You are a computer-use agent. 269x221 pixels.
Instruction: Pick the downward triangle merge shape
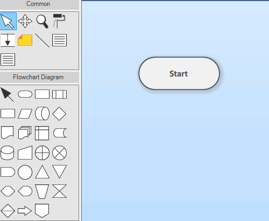60,172
